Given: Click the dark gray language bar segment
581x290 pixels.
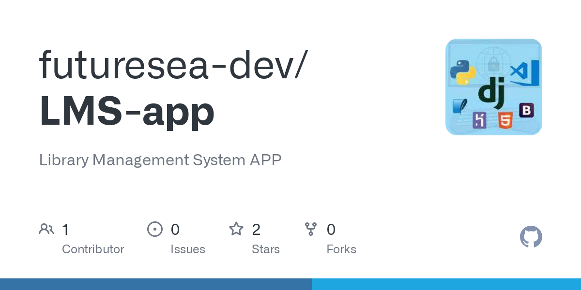Looking at the screenshot, I should (155, 285).
